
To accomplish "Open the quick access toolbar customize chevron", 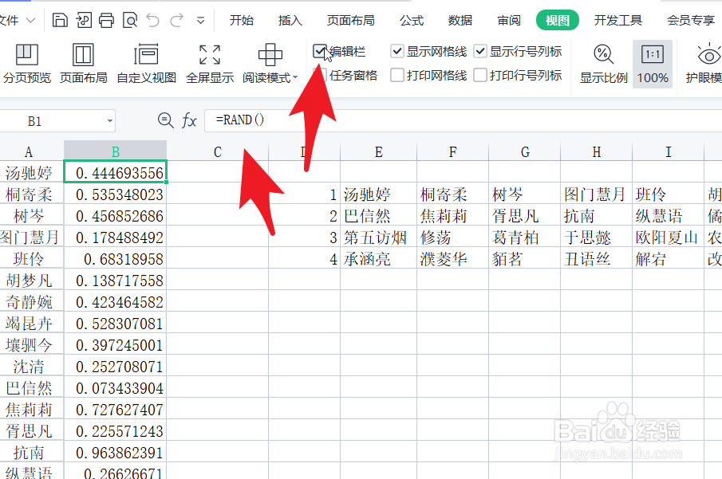I will pyautogui.click(x=202, y=18).
